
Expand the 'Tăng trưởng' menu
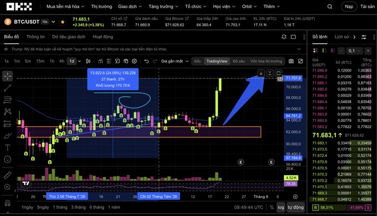click(163, 7)
